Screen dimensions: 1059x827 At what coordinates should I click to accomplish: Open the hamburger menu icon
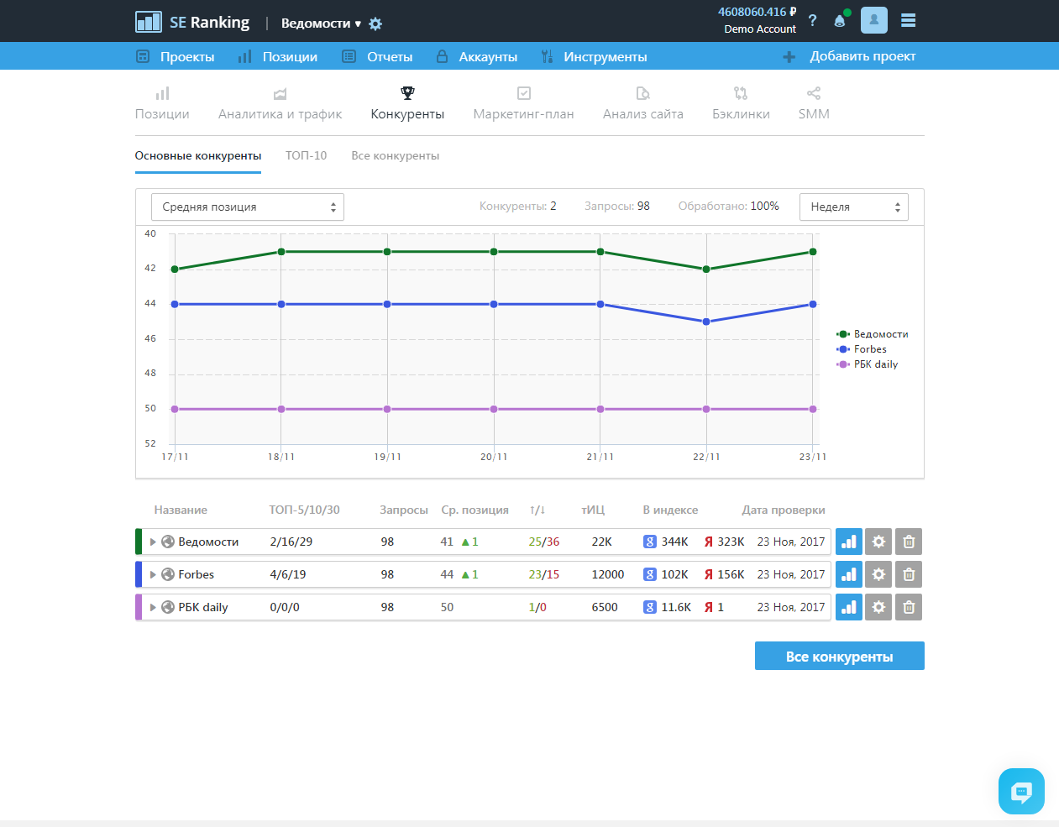point(908,20)
